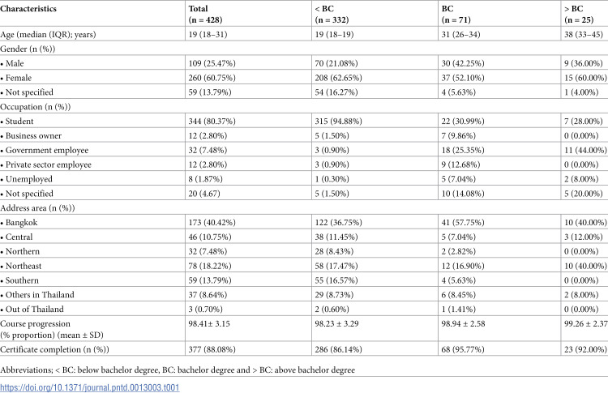The height and width of the screenshot is (393, 608).
Task: Click the < BC (n = 332) header
Action: [x=332, y=14]
